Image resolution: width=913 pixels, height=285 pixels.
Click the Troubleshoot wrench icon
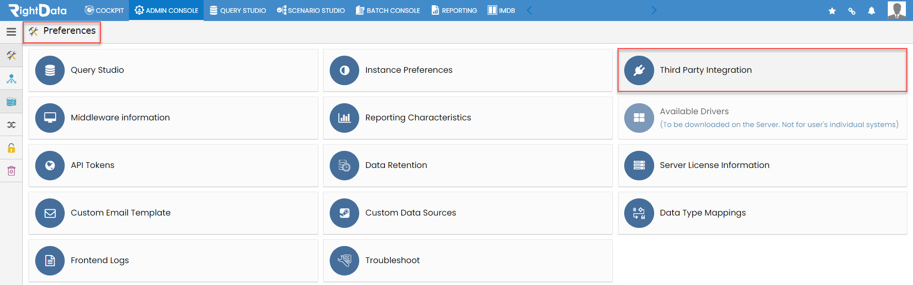344,261
